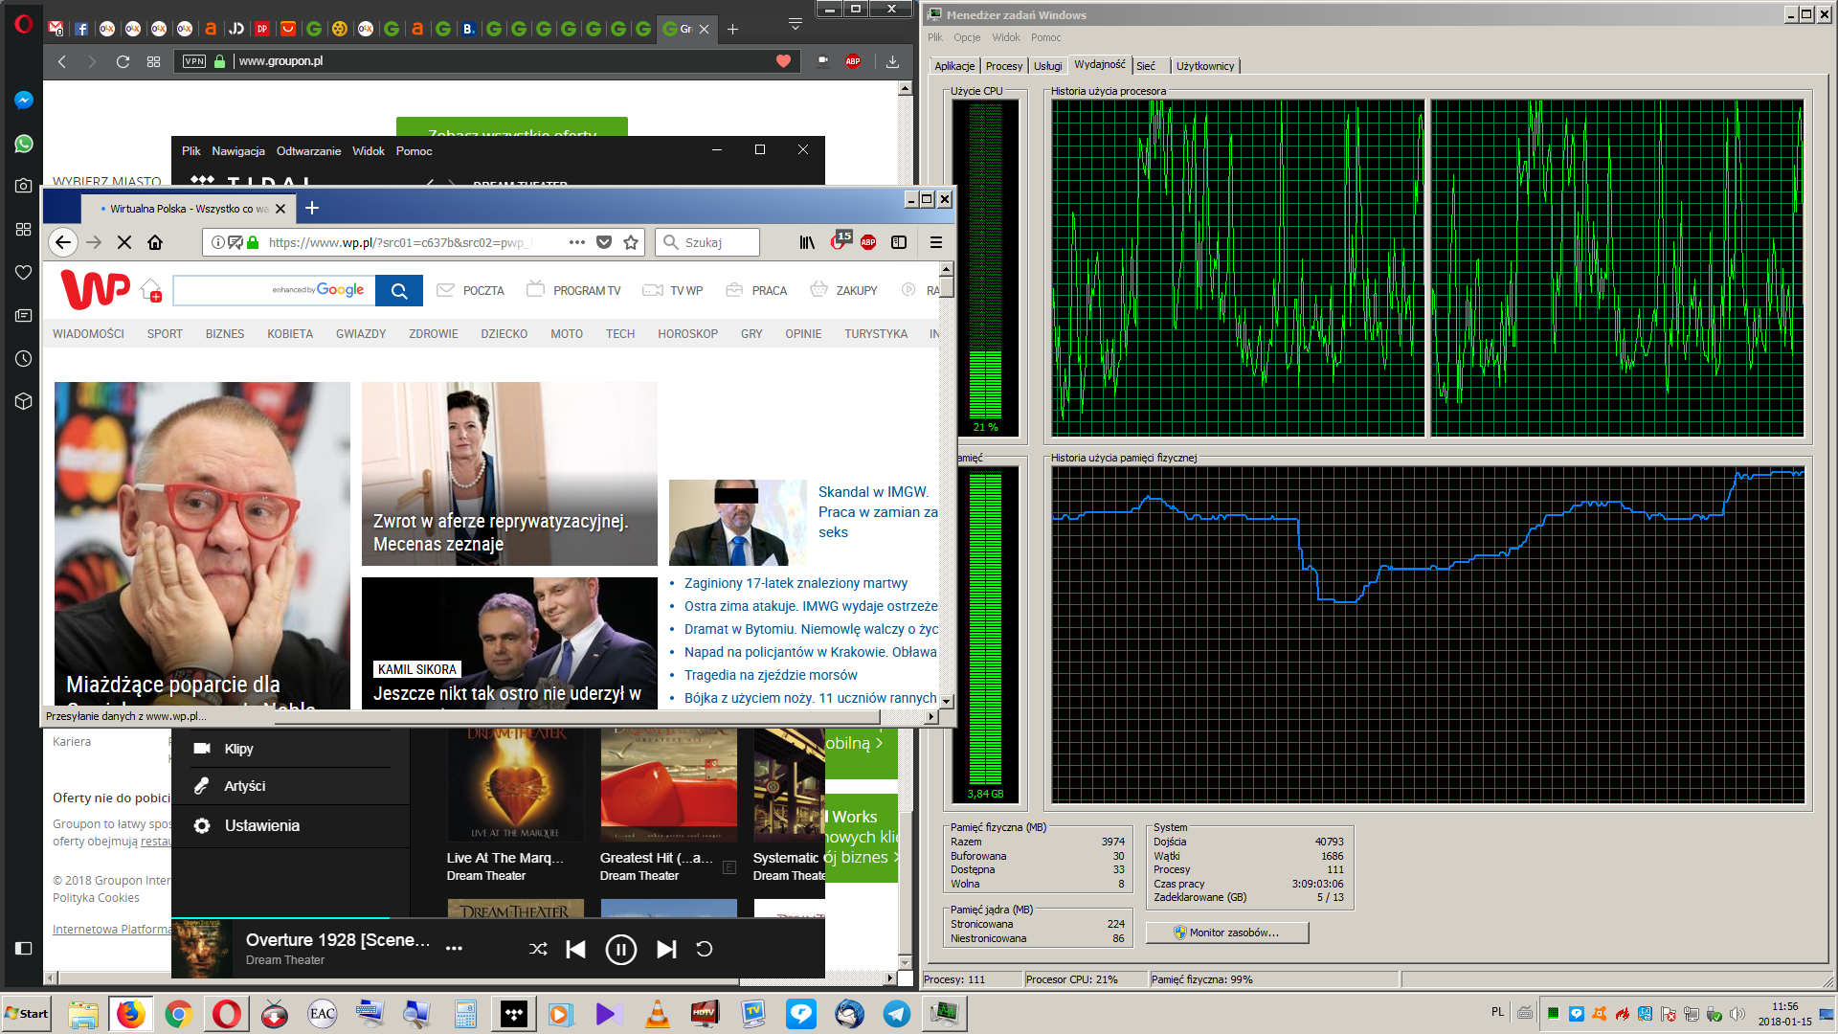Open Firefox hamburger menu

[x=935, y=242]
